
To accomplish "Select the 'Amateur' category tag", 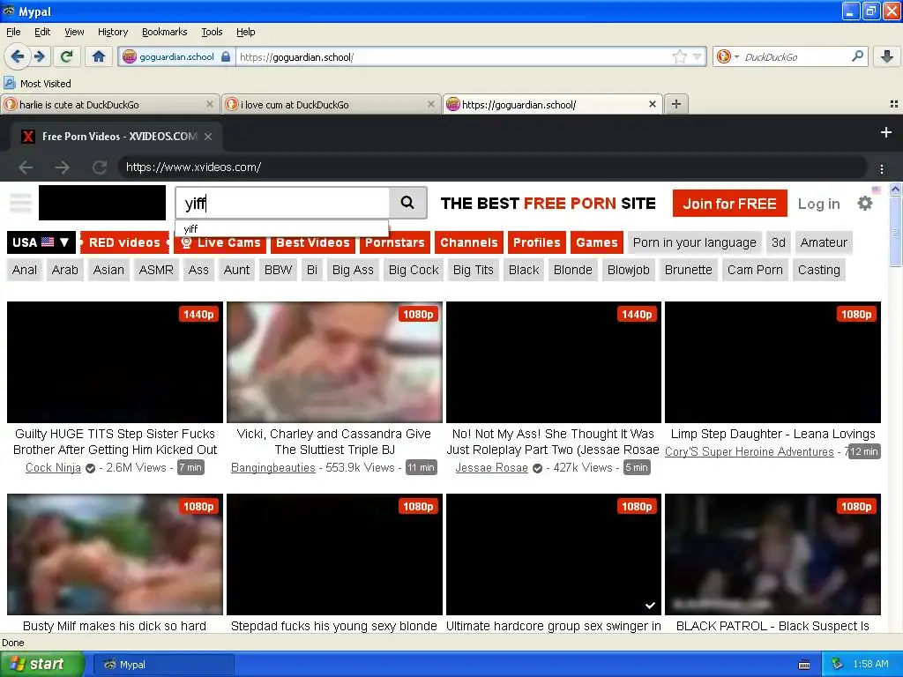I will coord(824,242).
